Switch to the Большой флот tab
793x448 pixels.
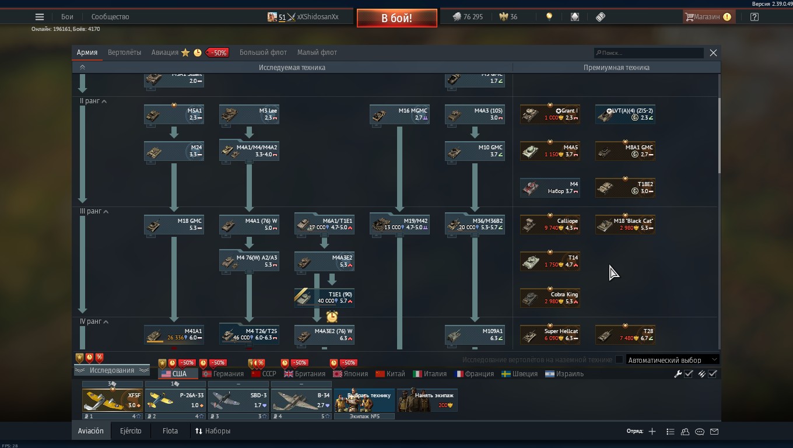pyautogui.click(x=263, y=52)
